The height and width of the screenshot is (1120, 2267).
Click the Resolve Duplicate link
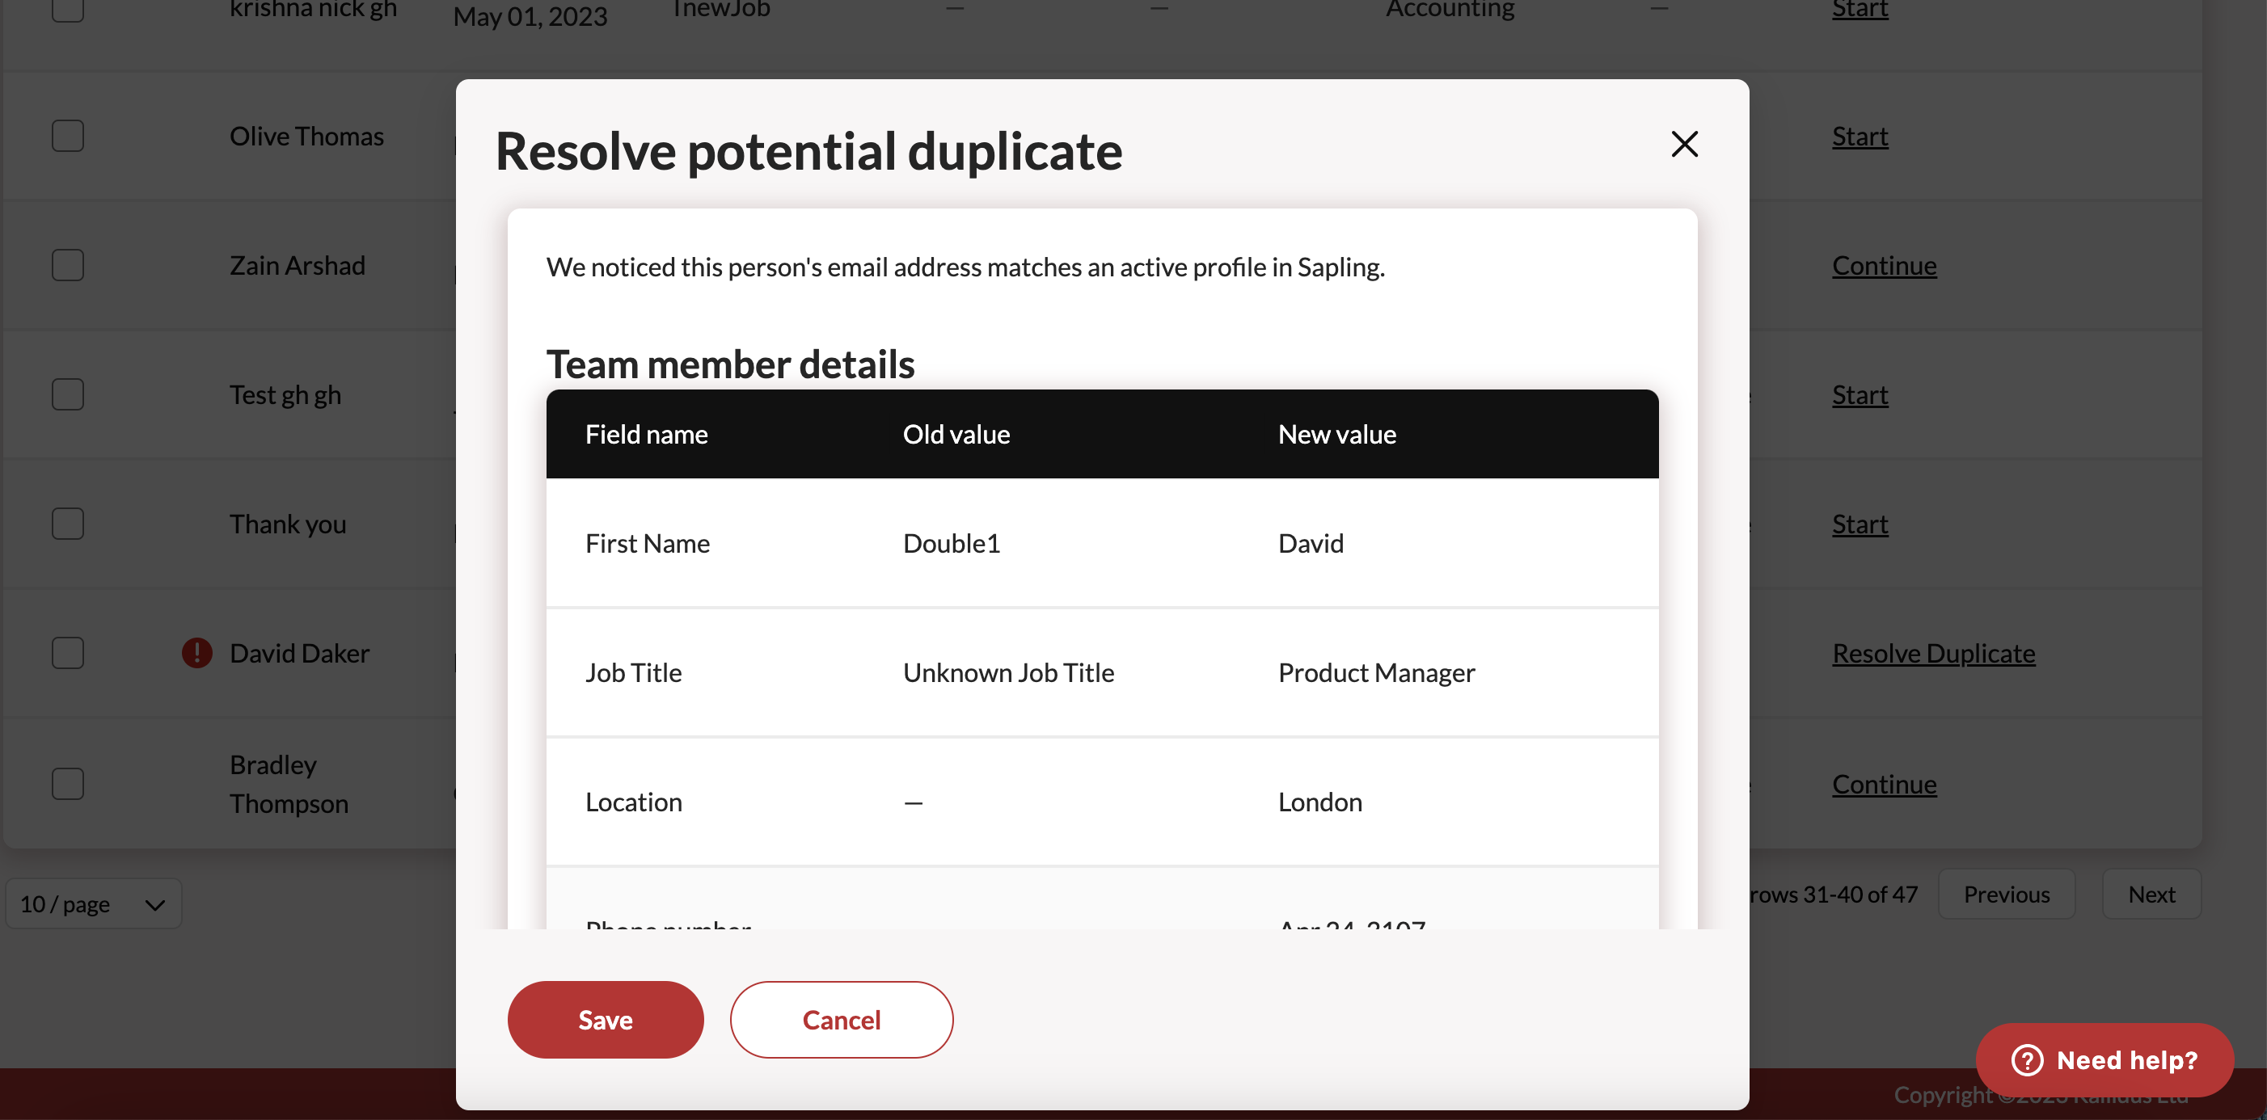point(1933,653)
